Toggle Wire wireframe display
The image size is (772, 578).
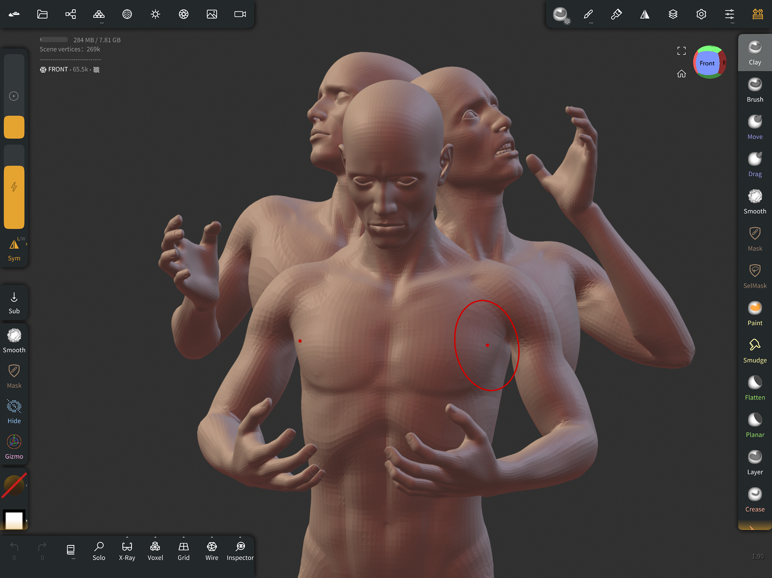coord(212,550)
